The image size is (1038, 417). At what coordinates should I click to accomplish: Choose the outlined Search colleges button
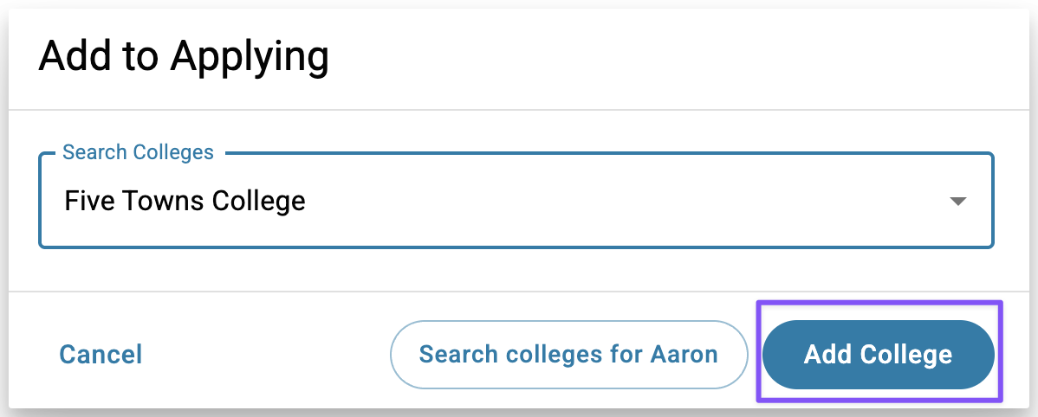pos(568,354)
